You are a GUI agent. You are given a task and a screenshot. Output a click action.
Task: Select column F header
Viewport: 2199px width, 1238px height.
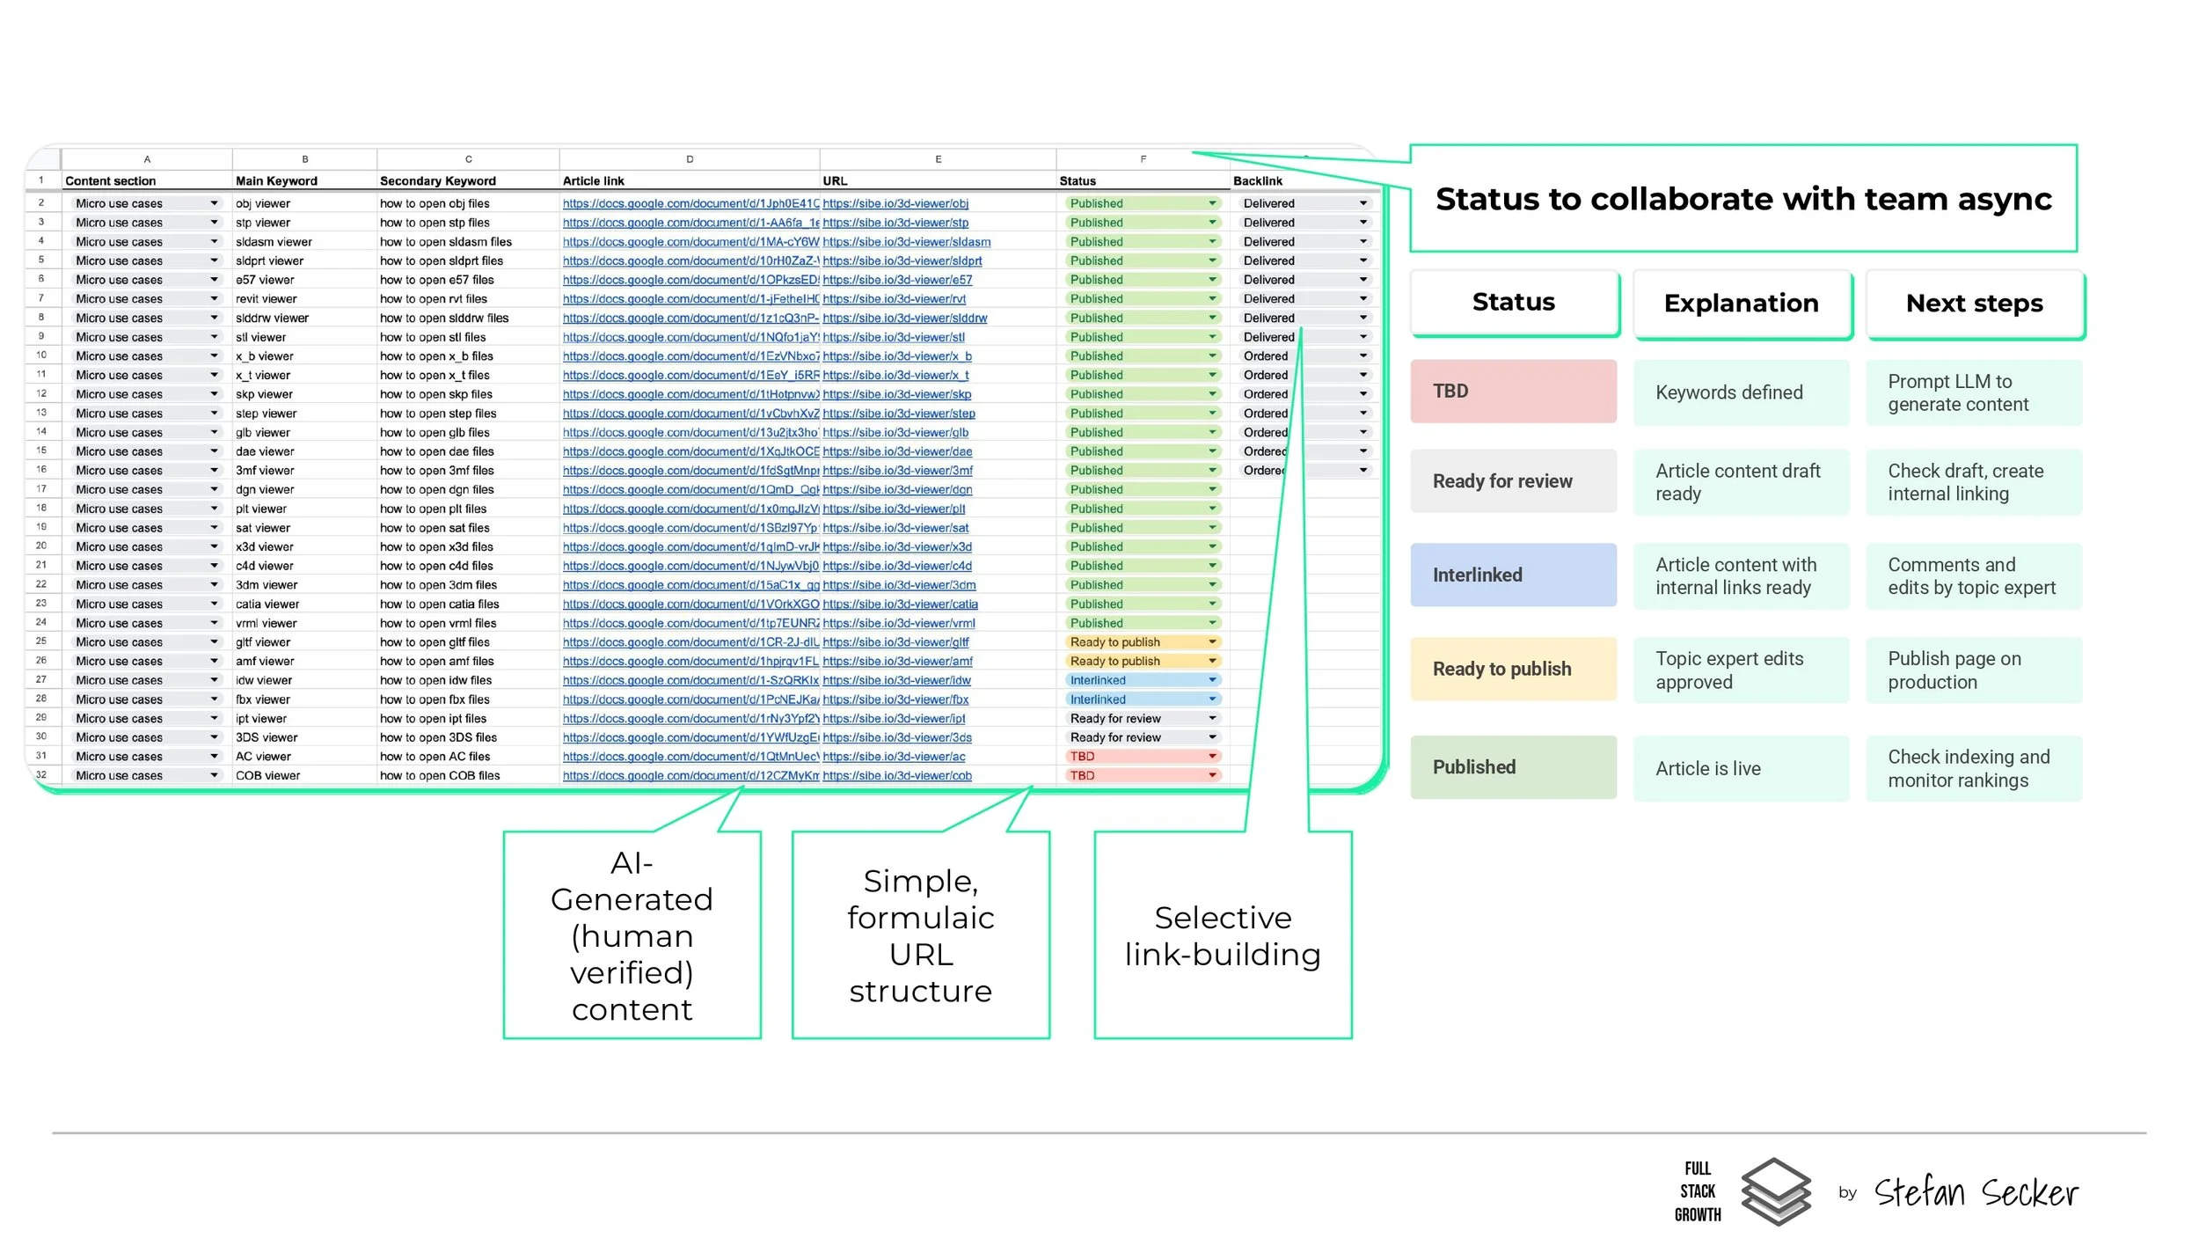(x=1143, y=159)
